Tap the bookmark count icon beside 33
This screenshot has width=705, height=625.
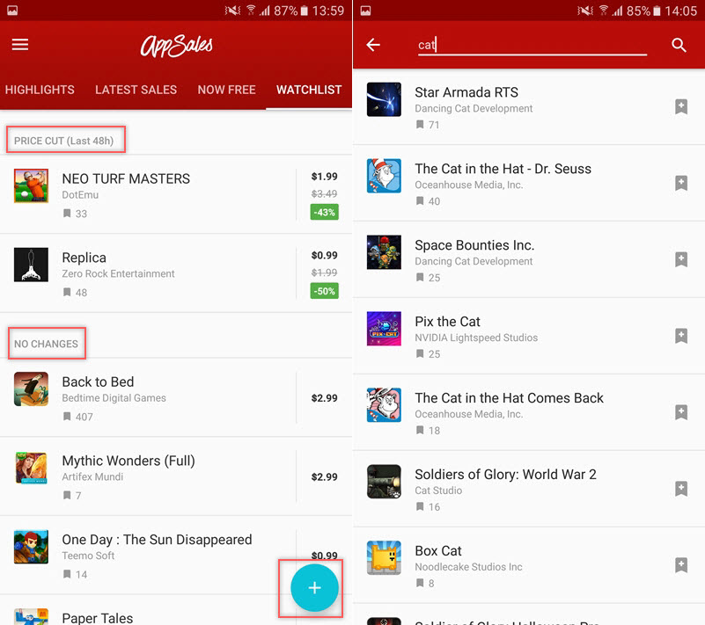(67, 214)
